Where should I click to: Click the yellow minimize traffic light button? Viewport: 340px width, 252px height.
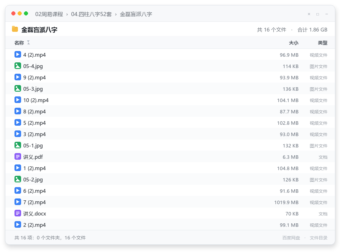click(20, 14)
